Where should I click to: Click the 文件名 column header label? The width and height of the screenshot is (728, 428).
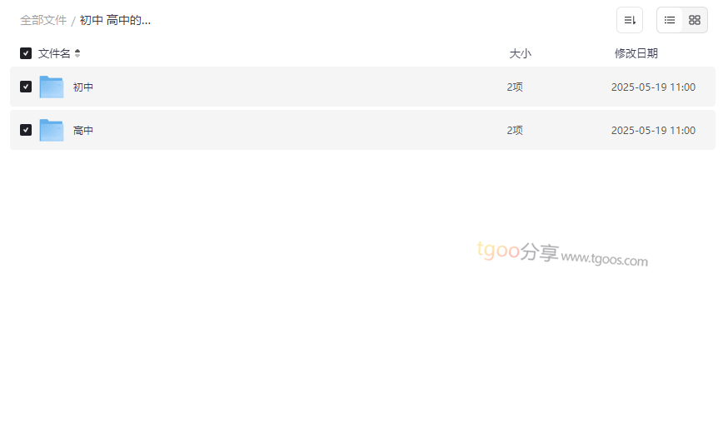54,53
